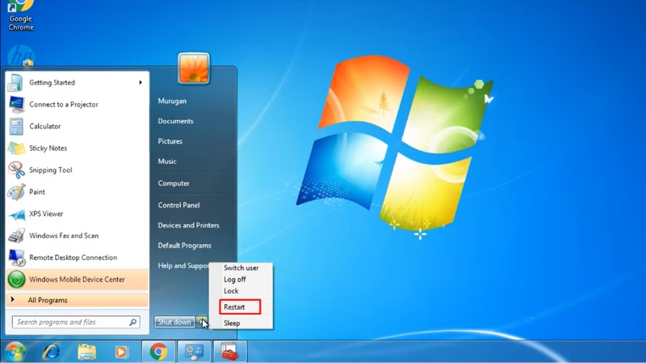The width and height of the screenshot is (646, 363).
Task: Click Windows Fax and Scan icon
Action: [16, 236]
